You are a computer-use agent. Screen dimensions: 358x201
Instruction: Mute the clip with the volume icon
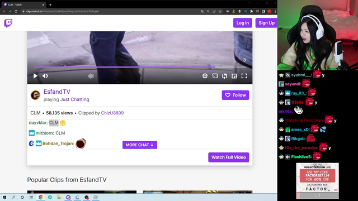pyautogui.click(x=45, y=76)
